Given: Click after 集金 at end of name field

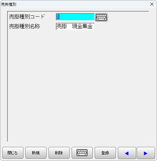Looking at the screenshot, I should pyautogui.click(x=93, y=26).
